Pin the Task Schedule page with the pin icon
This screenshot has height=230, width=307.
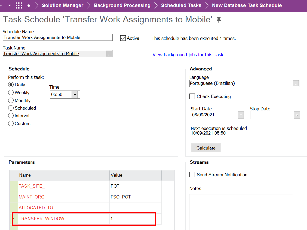[219, 20]
